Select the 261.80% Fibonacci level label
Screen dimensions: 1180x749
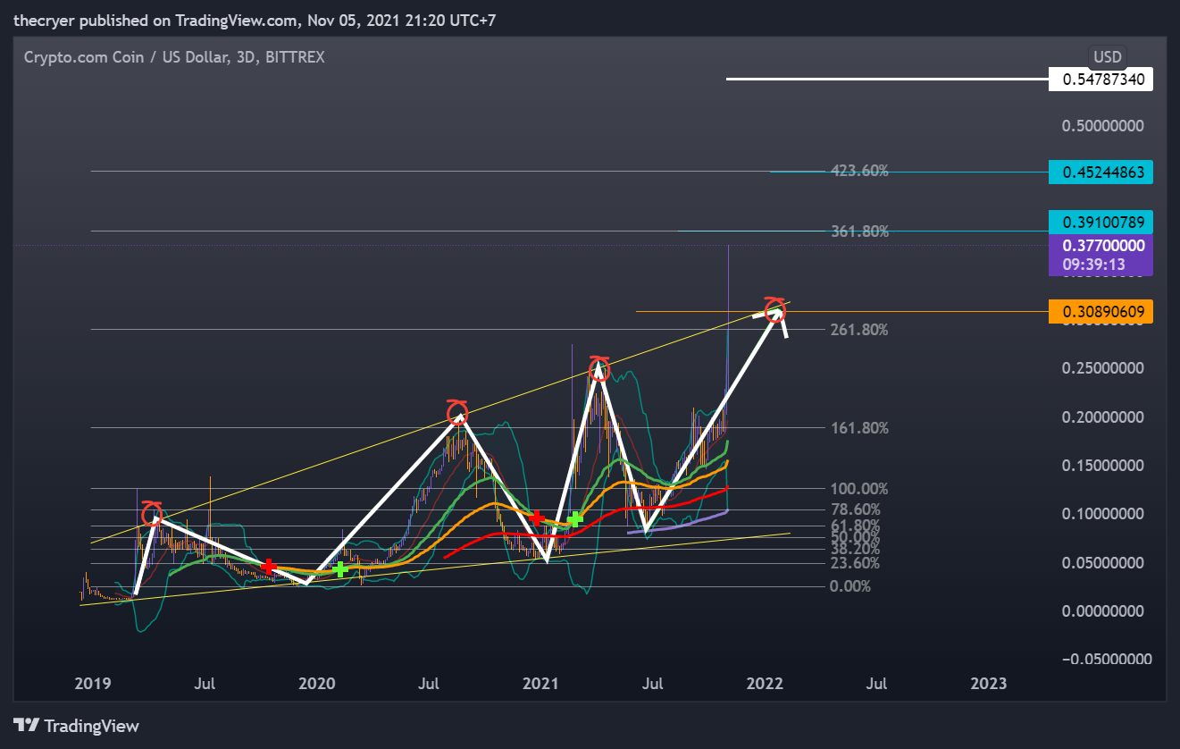click(x=859, y=330)
